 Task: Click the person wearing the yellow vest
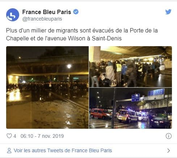point(118,70)
